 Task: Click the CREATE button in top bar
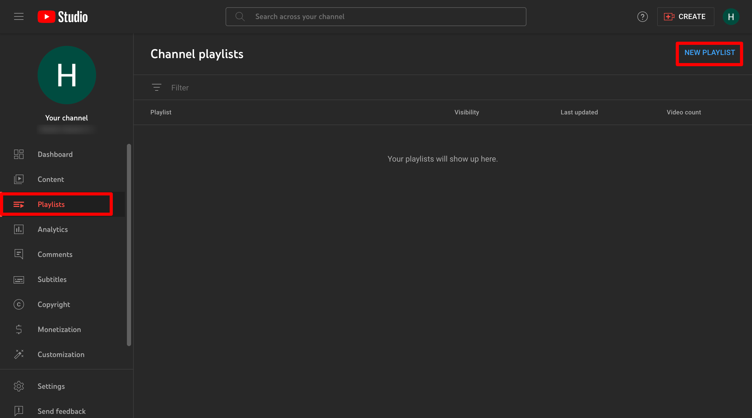click(685, 16)
